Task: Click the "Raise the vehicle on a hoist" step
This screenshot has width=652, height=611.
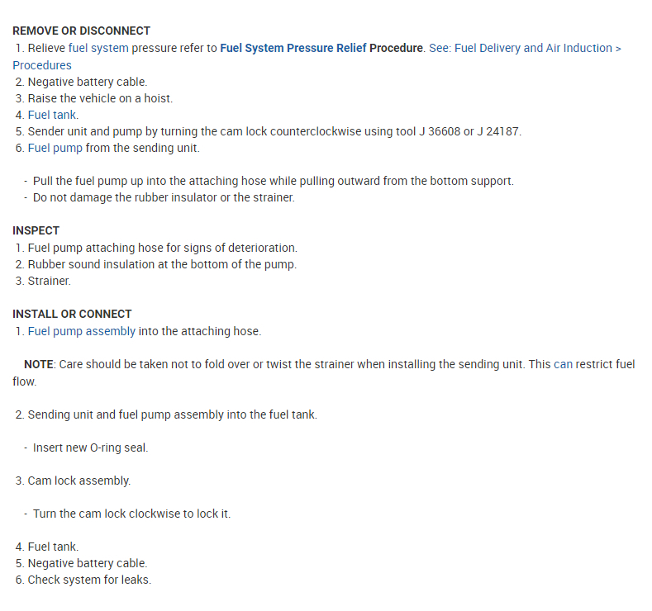Action: click(x=100, y=98)
